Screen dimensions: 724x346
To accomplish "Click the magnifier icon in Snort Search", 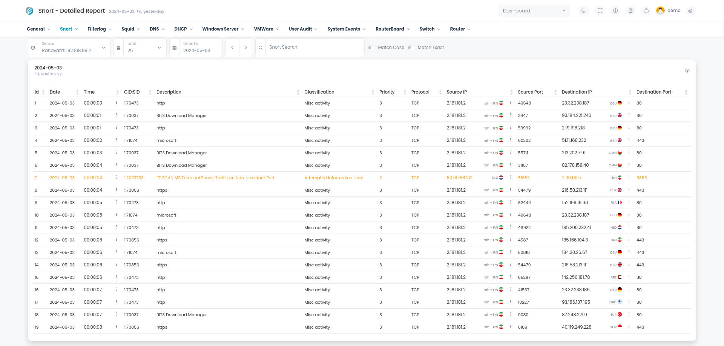I will point(261,48).
